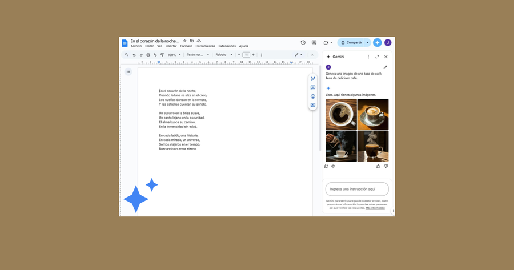Open the version history clock icon
Viewport: 514px width, 270px height.
coord(303,43)
